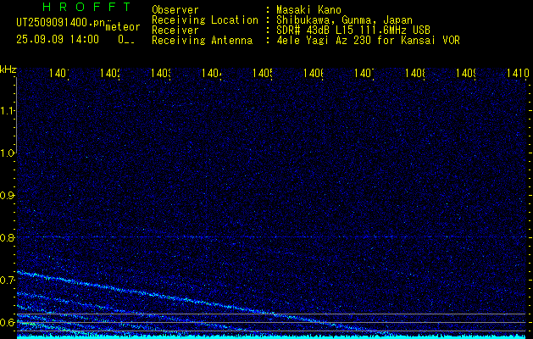Screen dimensions: 533x339
Task: Click the 1404 time axis label
Action: click(x=212, y=73)
